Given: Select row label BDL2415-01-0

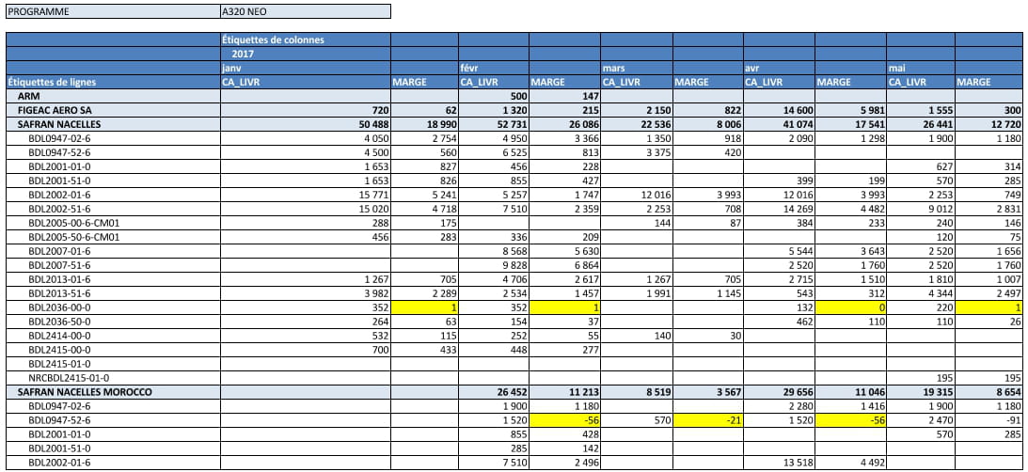Looking at the screenshot, I should [x=114, y=363].
